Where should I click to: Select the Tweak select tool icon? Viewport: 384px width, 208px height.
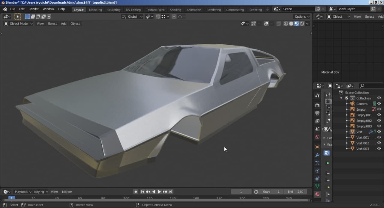(18, 17)
